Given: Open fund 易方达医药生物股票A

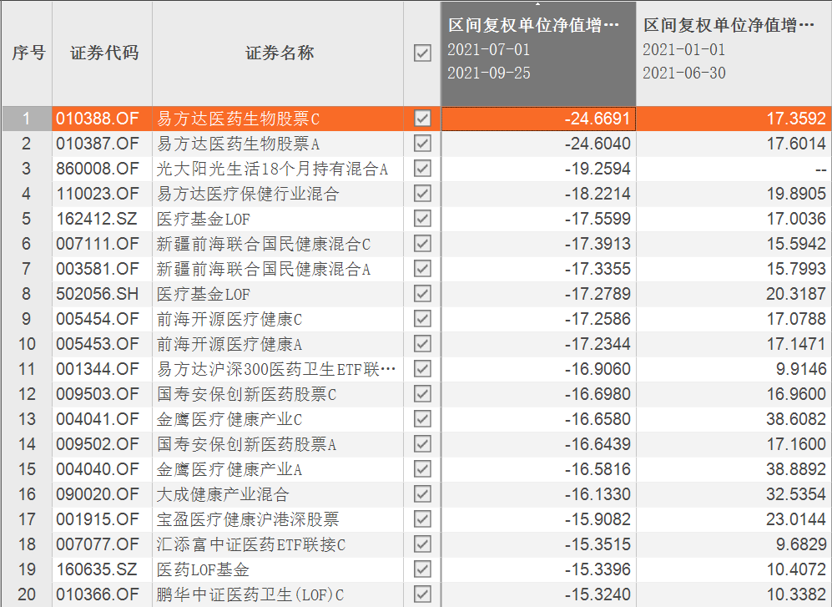Looking at the screenshot, I should (x=238, y=144).
